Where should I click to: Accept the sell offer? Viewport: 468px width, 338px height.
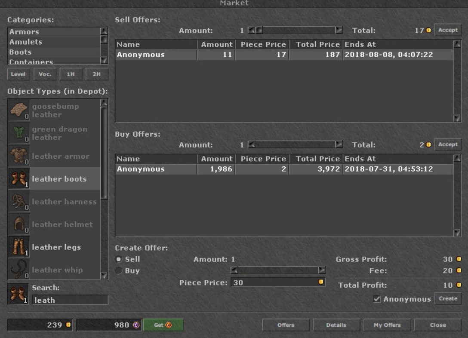point(448,30)
